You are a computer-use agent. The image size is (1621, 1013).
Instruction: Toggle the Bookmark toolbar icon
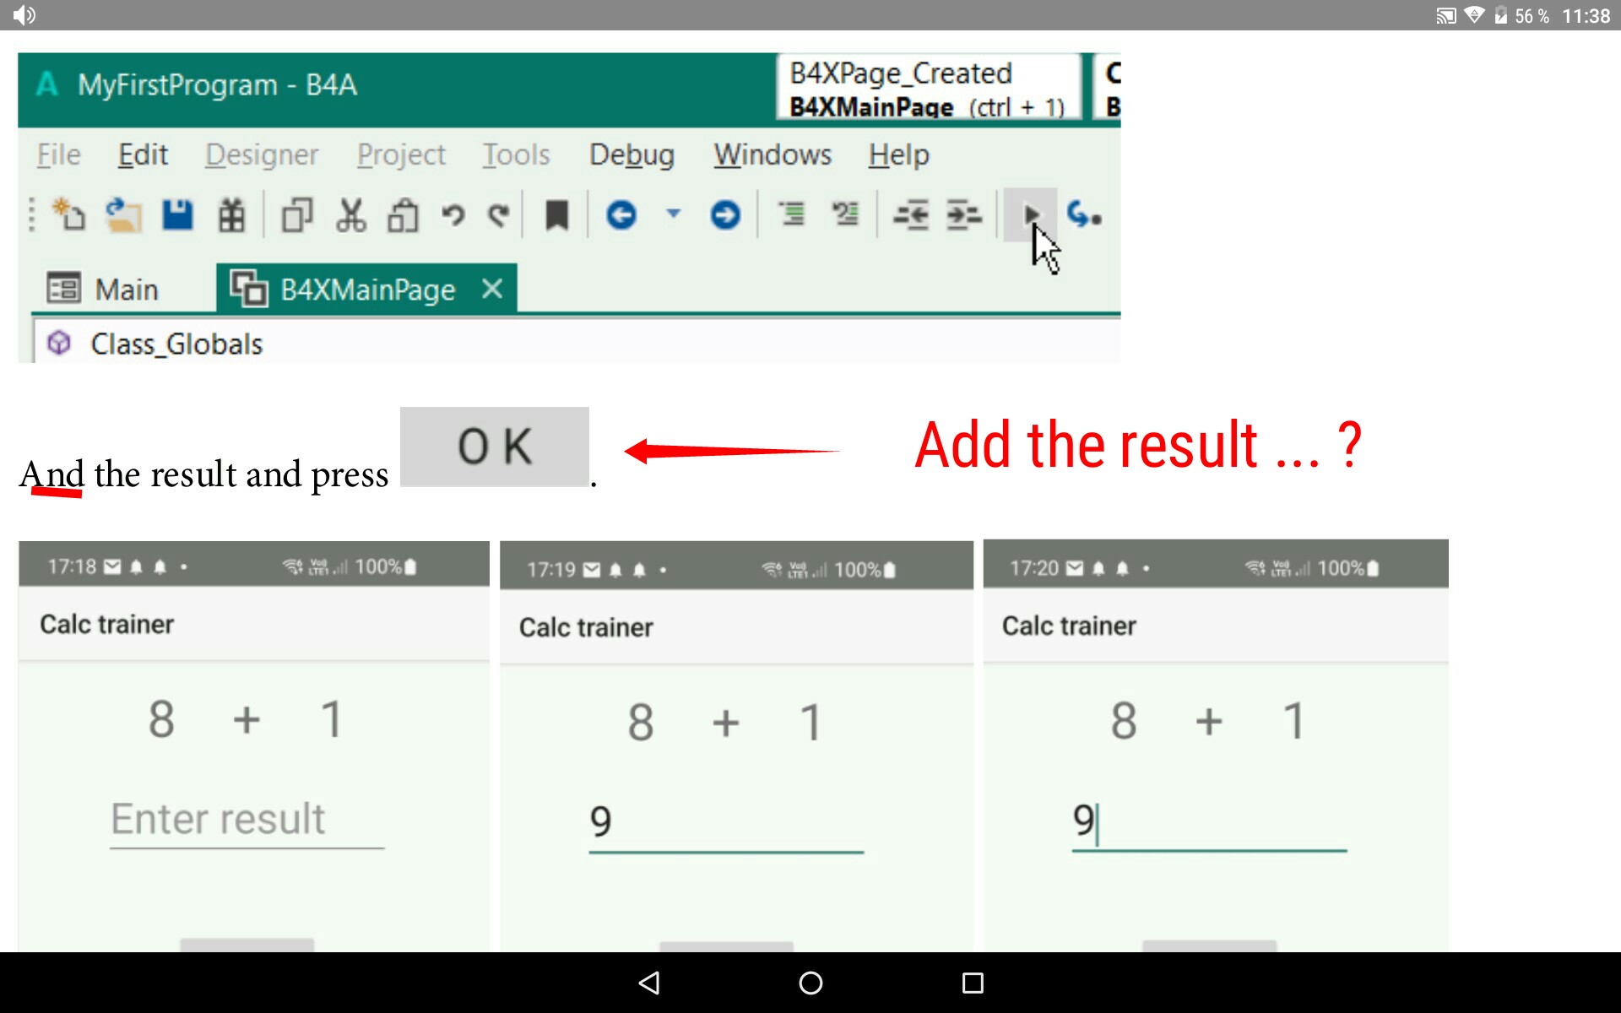(x=556, y=215)
